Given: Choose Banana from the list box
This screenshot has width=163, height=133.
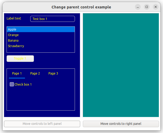Looking at the screenshot, I should coord(40,41).
